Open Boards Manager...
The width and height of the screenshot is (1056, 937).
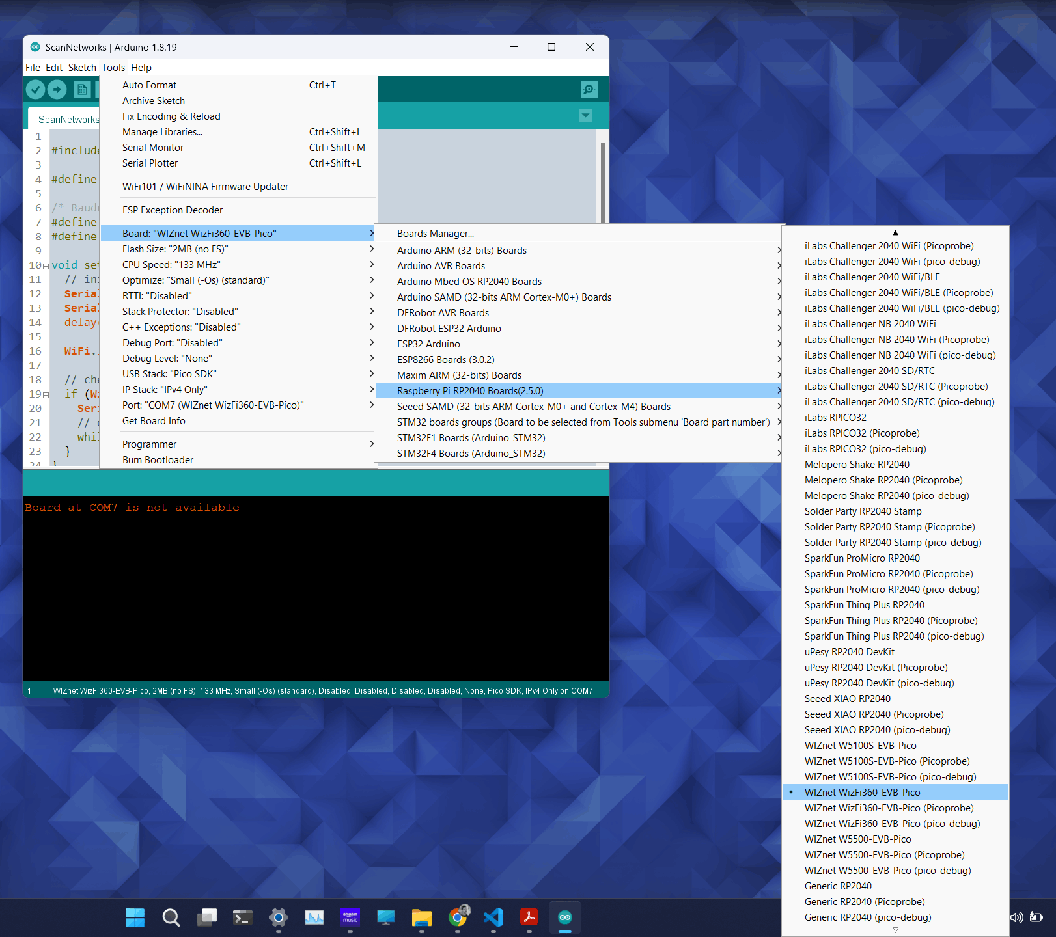(579, 234)
